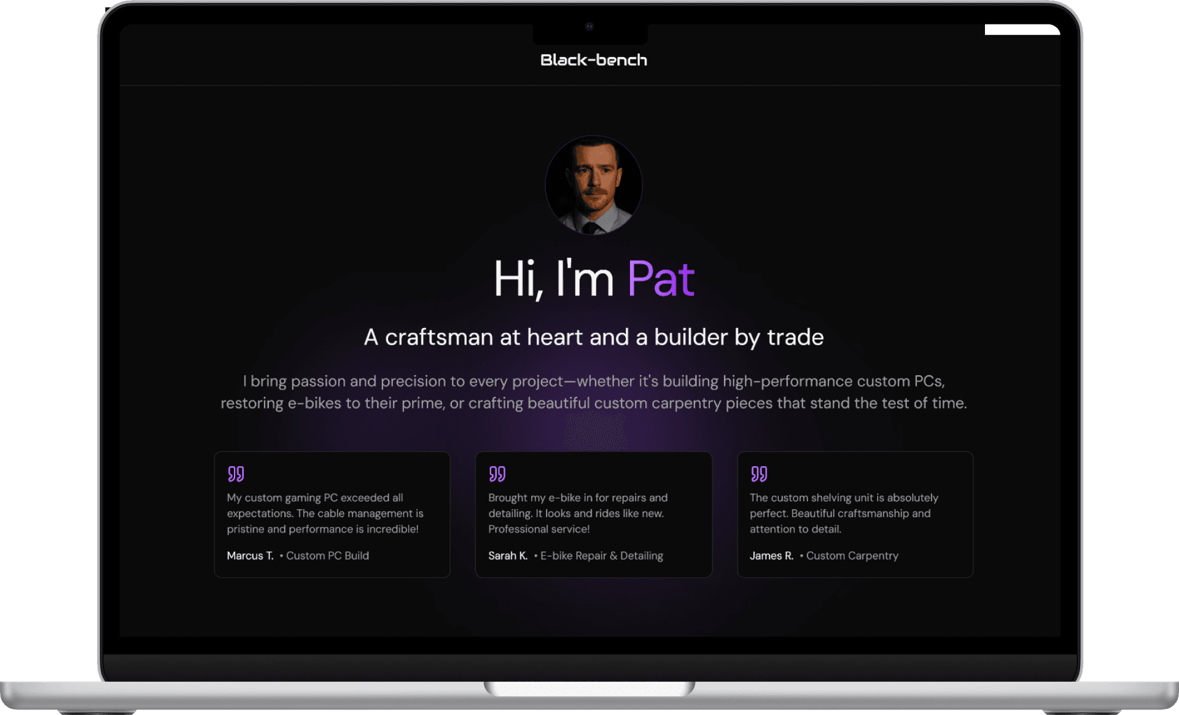
Task: Click the purple word "Pat" in heading
Action: coord(661,279)
